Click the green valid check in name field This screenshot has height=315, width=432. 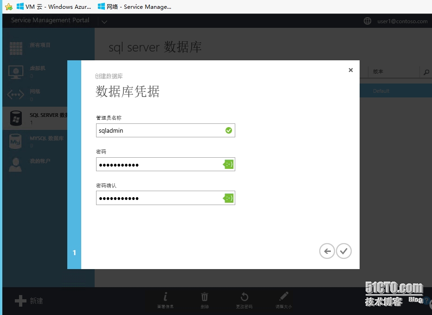tap(229, 130)
